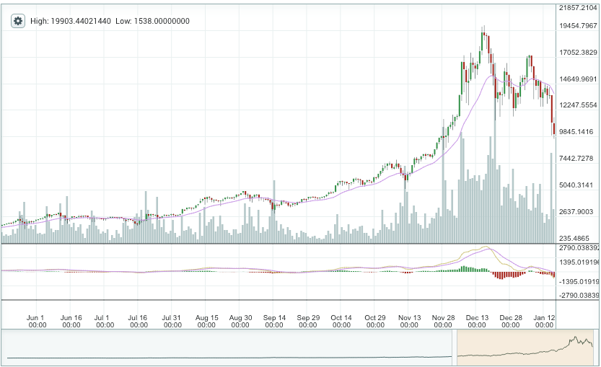This screenshot has width=601, height=367.
Task: Click the 5040.3141 price axis label
Action: tap(576, 185)
